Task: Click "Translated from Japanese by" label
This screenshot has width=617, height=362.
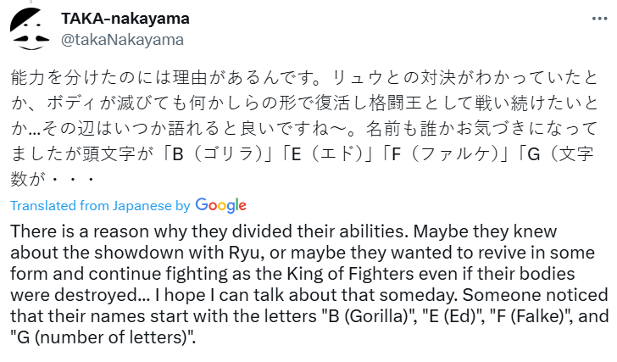Action: coord(100,206)
